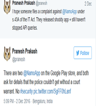Open the grey @pranesh handle beside 2 Dec
The height and width of the screenshot is (106, 96).
pos(41,3)
